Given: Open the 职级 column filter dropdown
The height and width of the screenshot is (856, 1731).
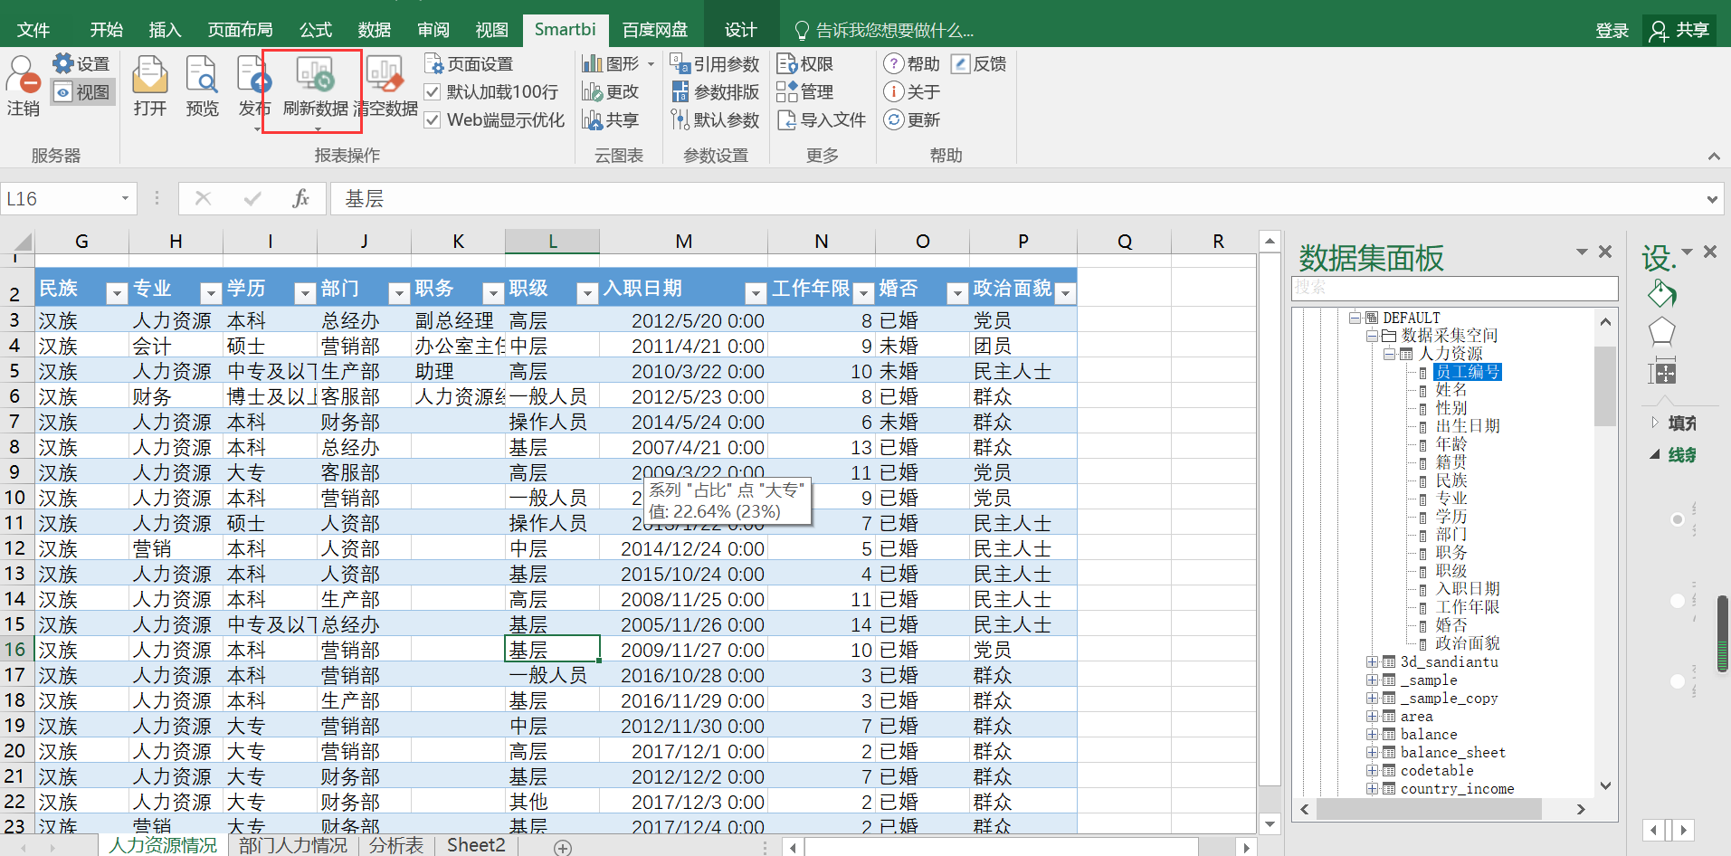Looking at the screenshot, I should (x=587, y=293).
